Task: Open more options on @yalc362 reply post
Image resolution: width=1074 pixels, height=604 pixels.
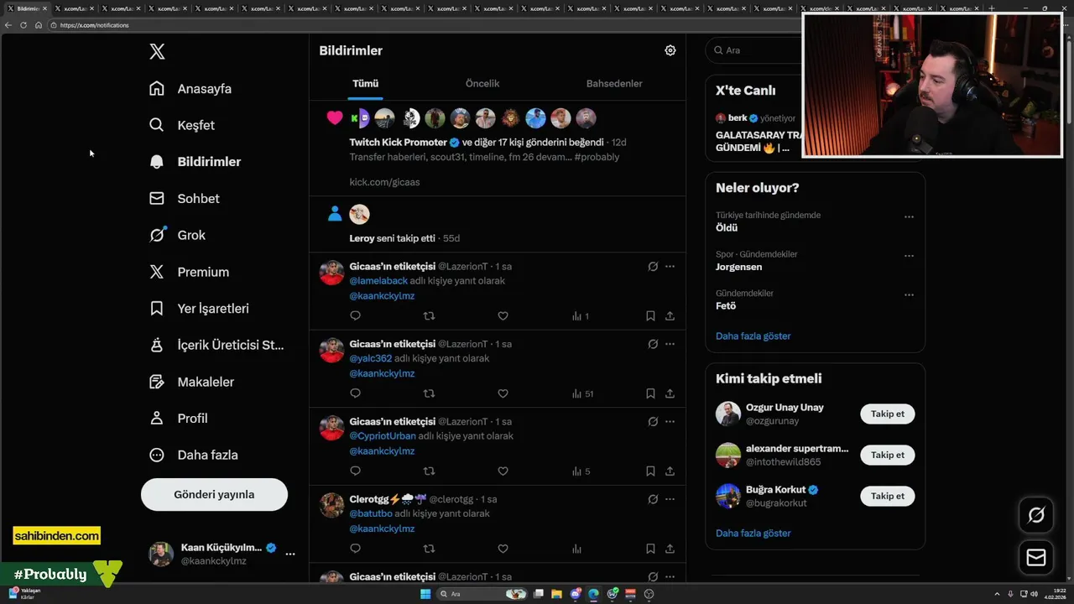Action: click(x=670, y=344)
